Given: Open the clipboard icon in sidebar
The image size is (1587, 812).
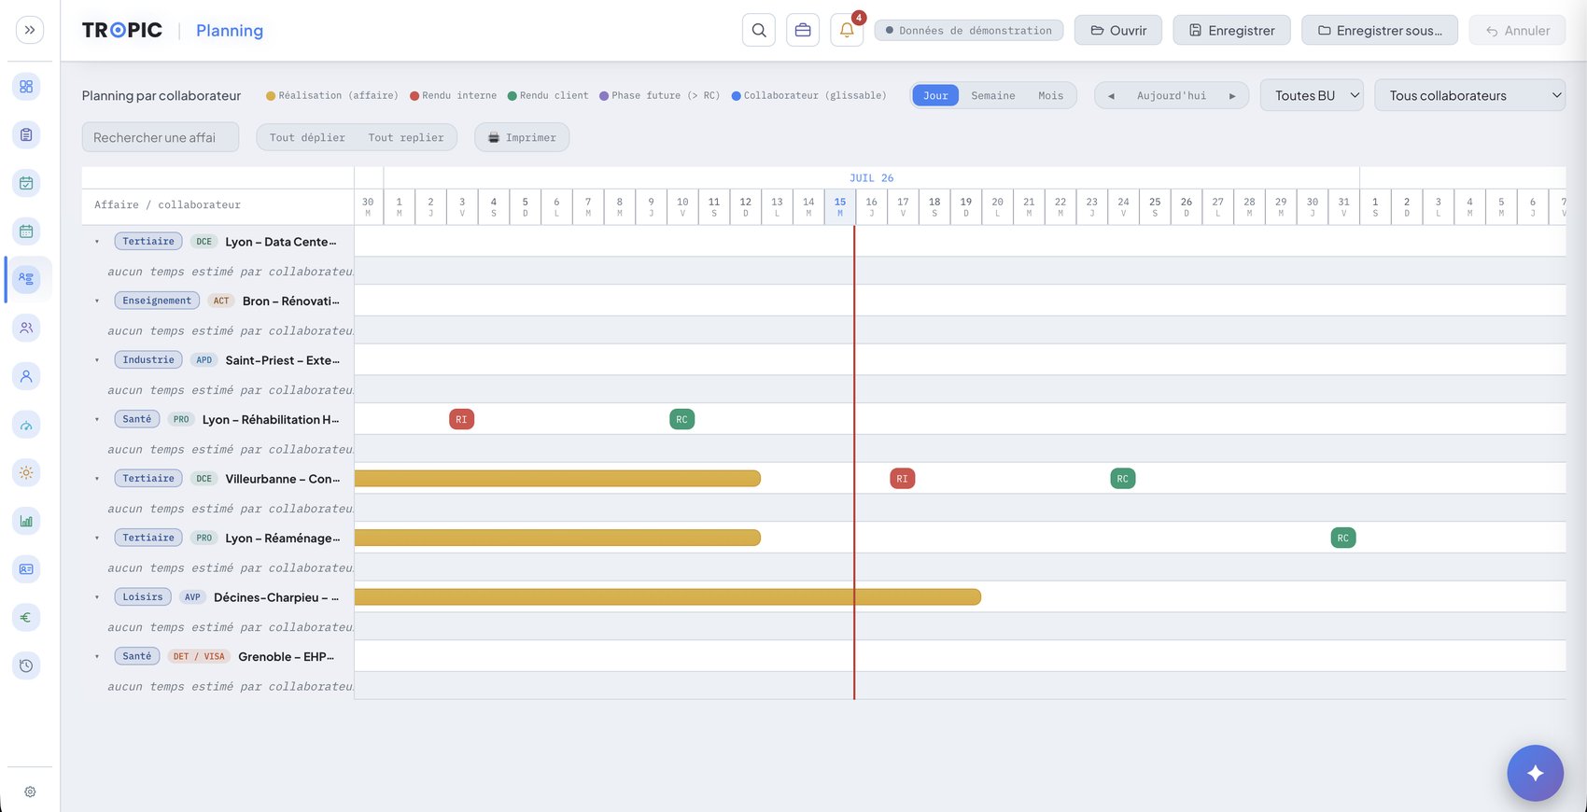Looking at the screenshot, I should [x=26, y=134].
